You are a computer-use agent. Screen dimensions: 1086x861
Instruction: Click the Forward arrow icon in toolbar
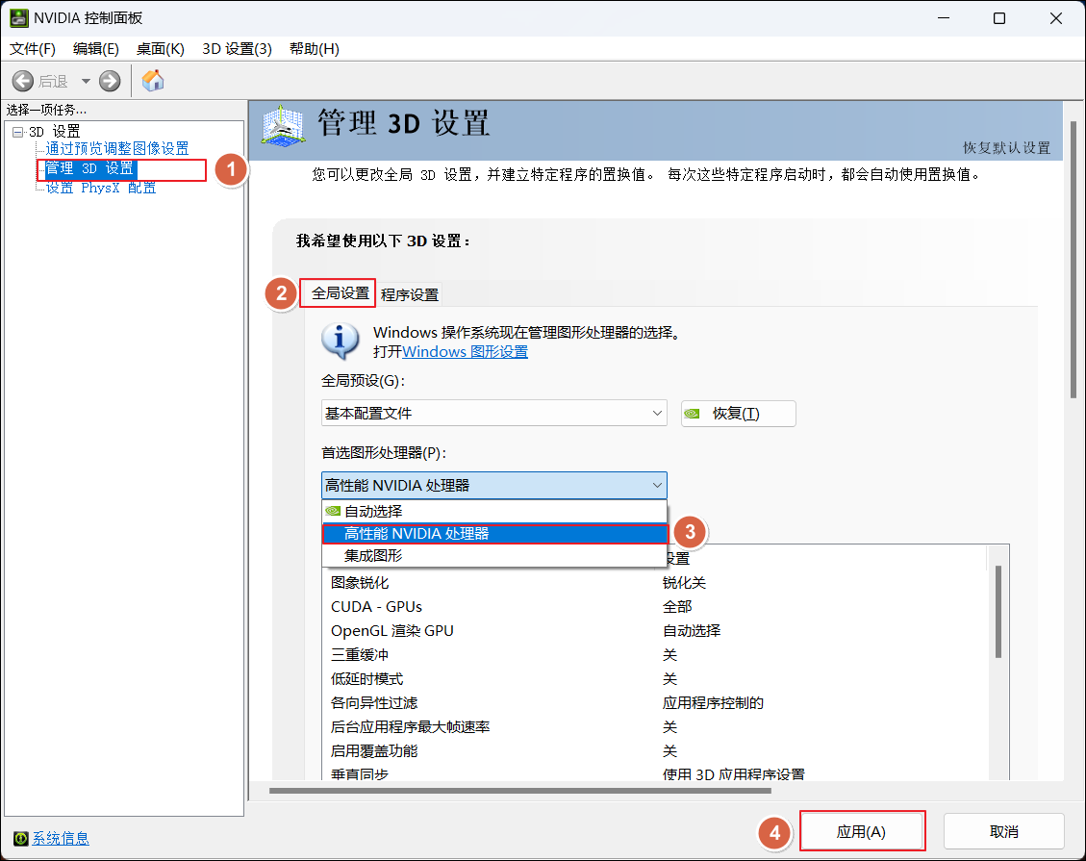pyautogui.click(x=110, y=81)
